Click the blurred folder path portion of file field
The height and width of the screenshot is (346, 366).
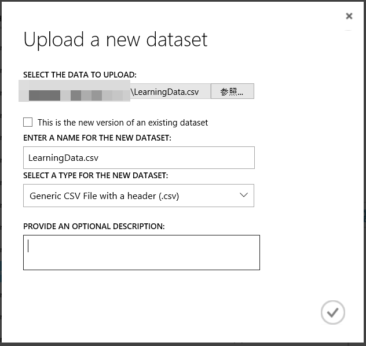[74, 91]
